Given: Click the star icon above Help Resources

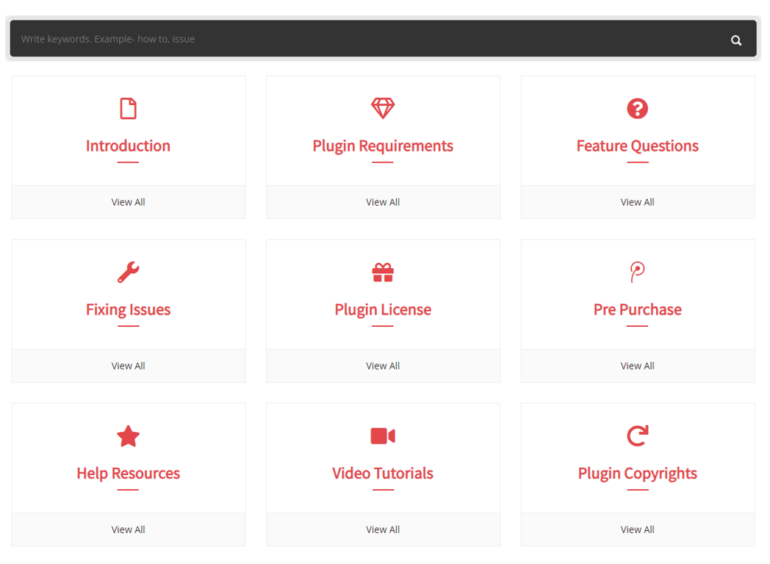Looking at the screenshot, I should tap(128, 435).
